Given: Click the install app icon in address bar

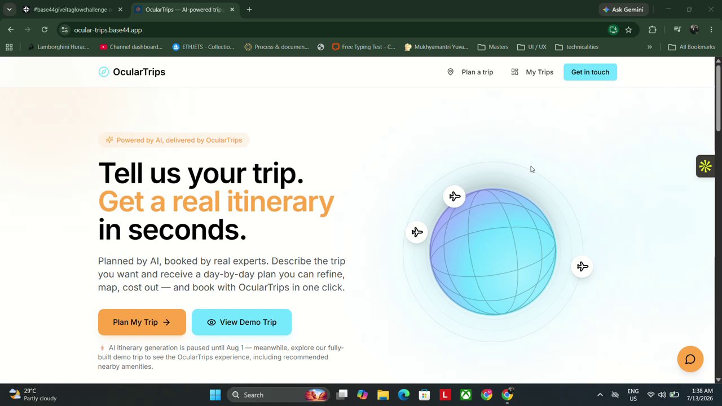Looking at the screenshot, I should [x=613, y=30].
